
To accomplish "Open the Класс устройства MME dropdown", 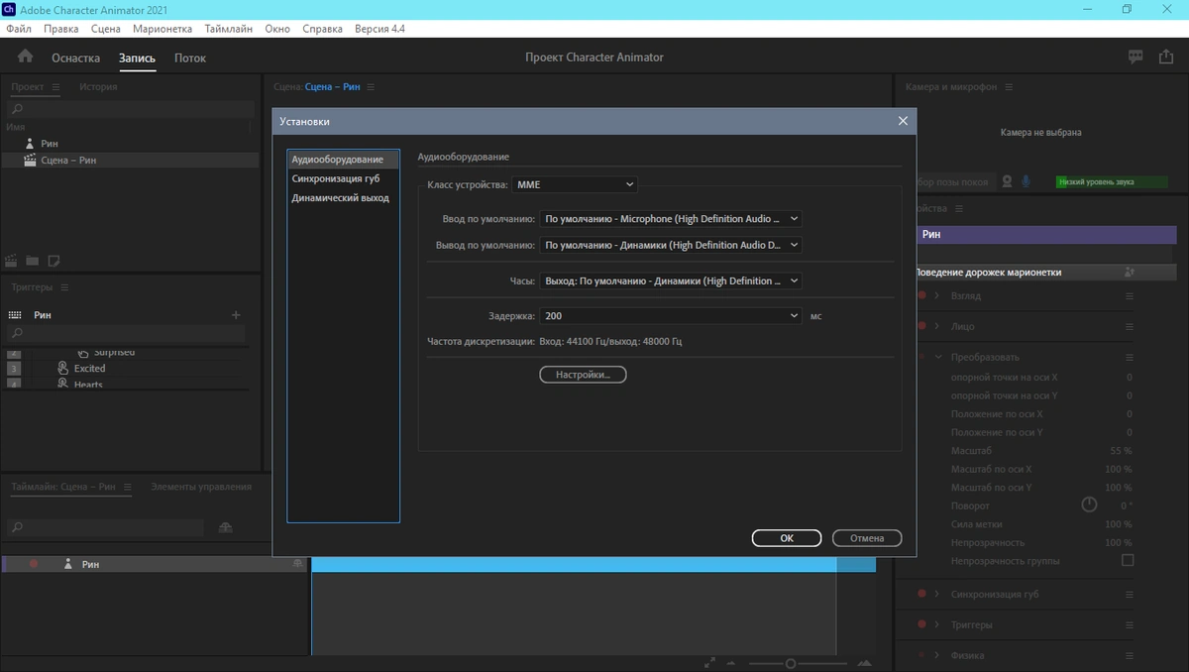I will point(575,184).
